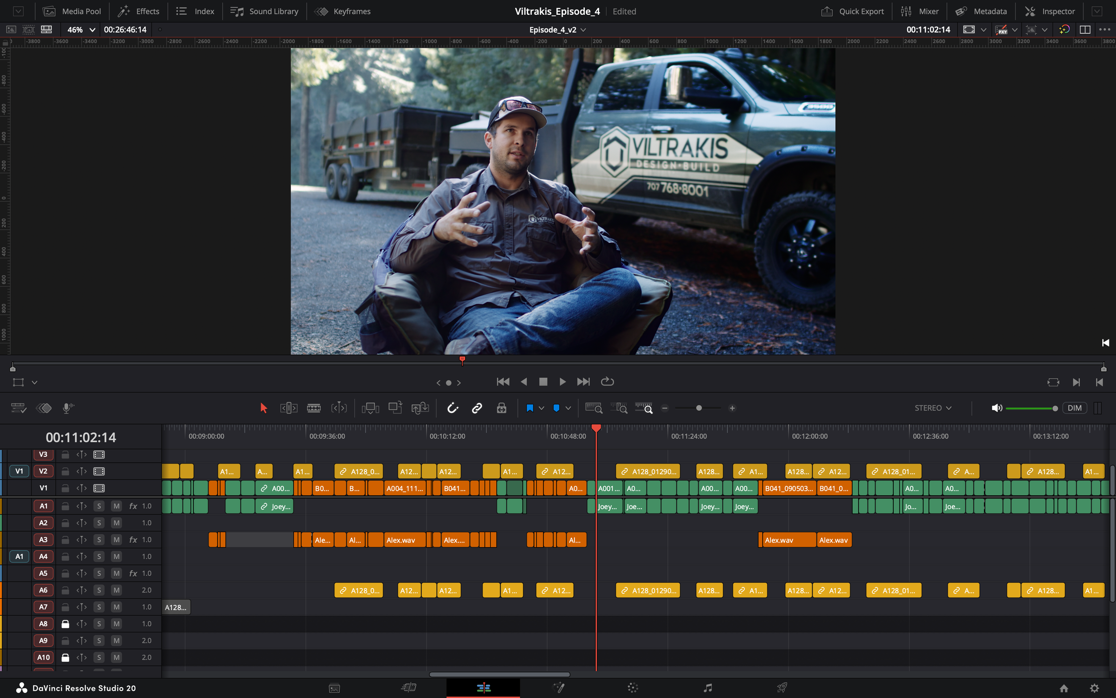Open the Deliver page
Screen dimensions: 1116x698
(x=783, y=688)
